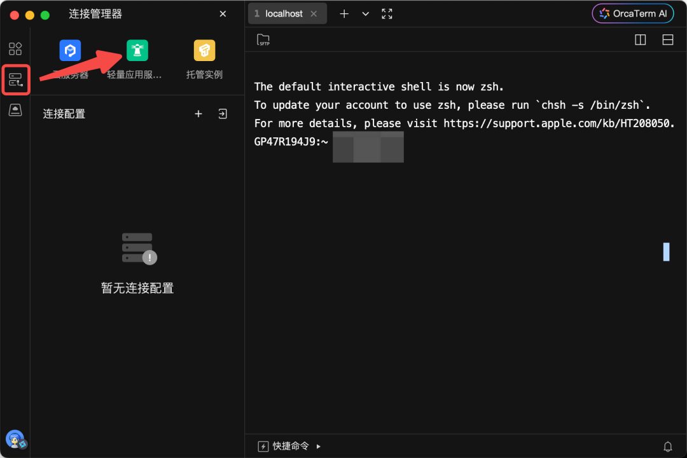Add a new connection with the plus button
687x458 pixels.
(x=198, y=113)
